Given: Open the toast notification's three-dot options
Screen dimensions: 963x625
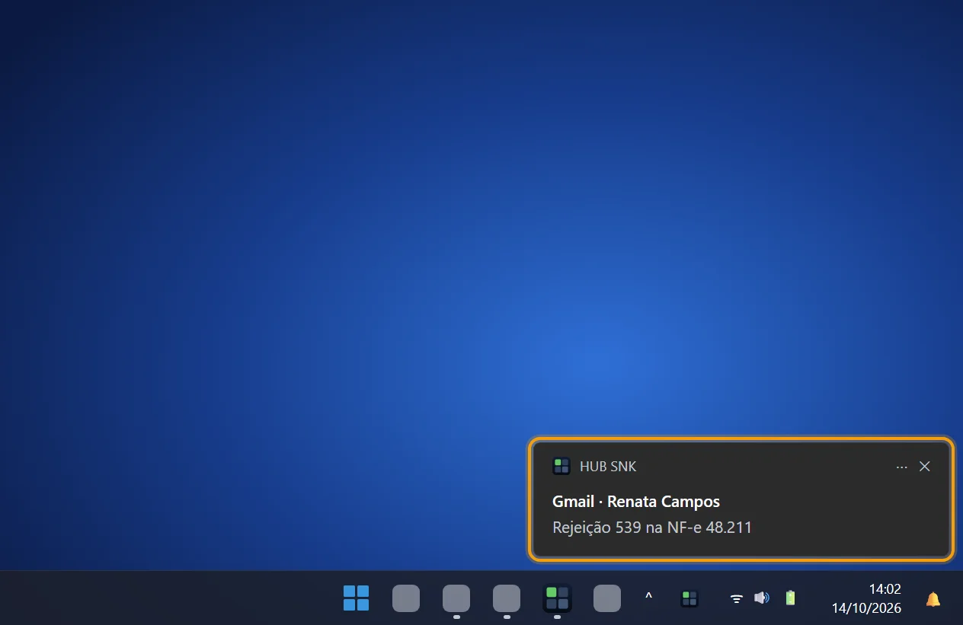Looking at the screenshot, I should [902, 467].
